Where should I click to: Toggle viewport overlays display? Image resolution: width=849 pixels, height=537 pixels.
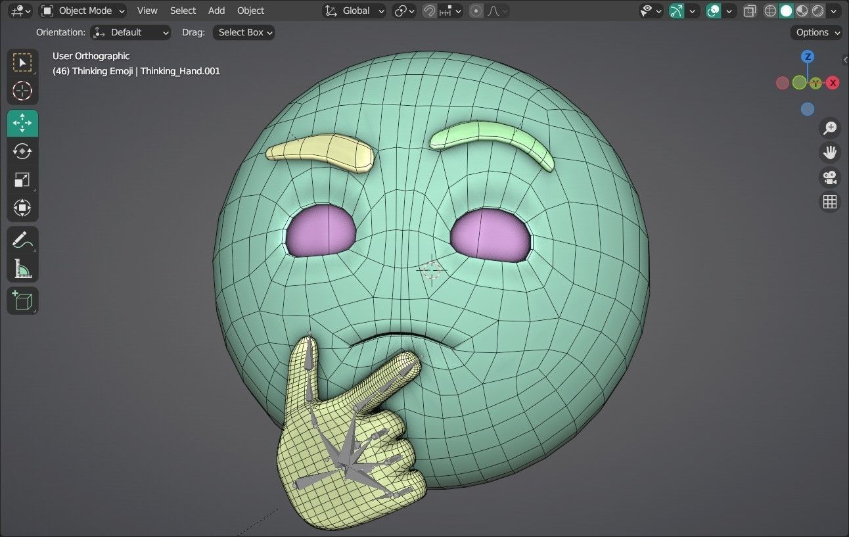[x=714, y=11]
